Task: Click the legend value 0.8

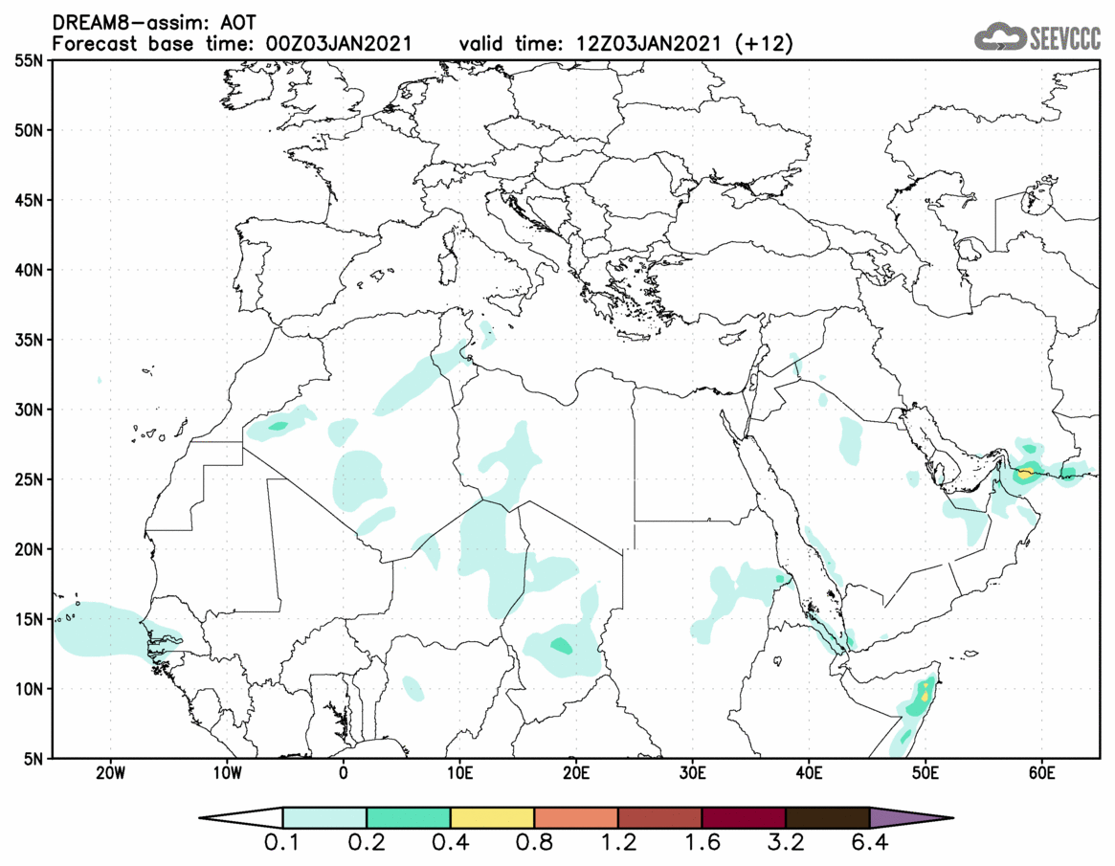Action: 534,843
